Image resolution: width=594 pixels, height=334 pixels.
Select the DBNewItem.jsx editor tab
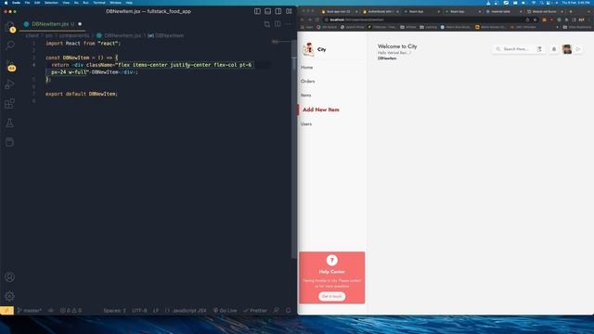click(x=52, y=24)
